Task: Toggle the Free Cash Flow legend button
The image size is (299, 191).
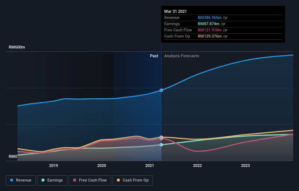Action: pyautogui.click(x=90, y=180)
